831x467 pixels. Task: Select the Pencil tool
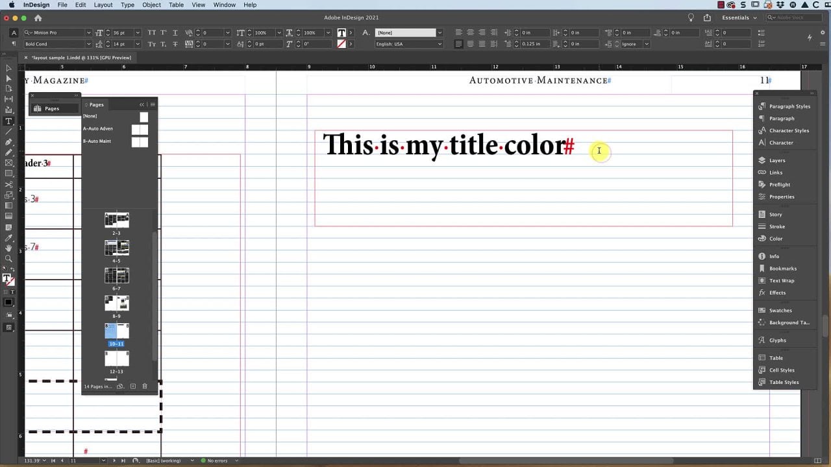pyautogui.click(x=8, y=152)
